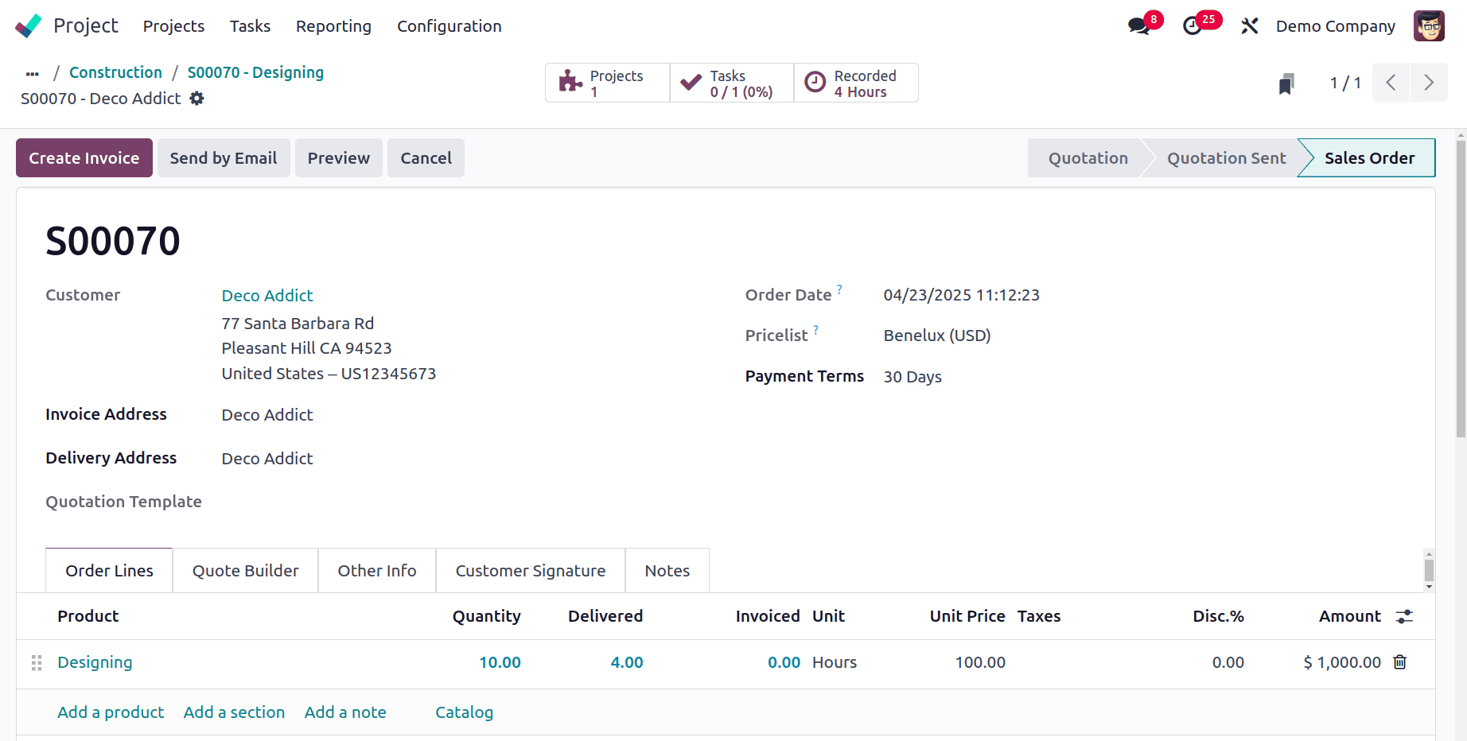Click the quantity 10.00 cell
Viewport: 1467px width, 741px height.
[x=500, y=662]
